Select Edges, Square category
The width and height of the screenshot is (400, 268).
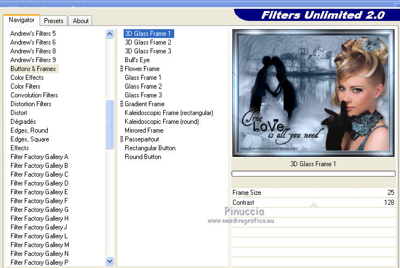[x=30, y=139]
